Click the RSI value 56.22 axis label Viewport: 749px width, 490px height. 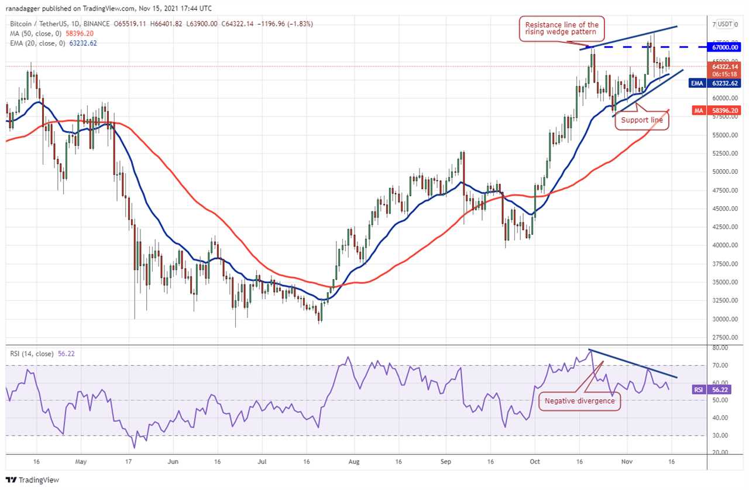[x=720, y=389]
